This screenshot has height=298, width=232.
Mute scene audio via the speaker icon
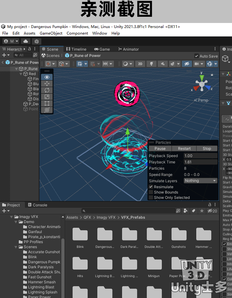point(162,64)
